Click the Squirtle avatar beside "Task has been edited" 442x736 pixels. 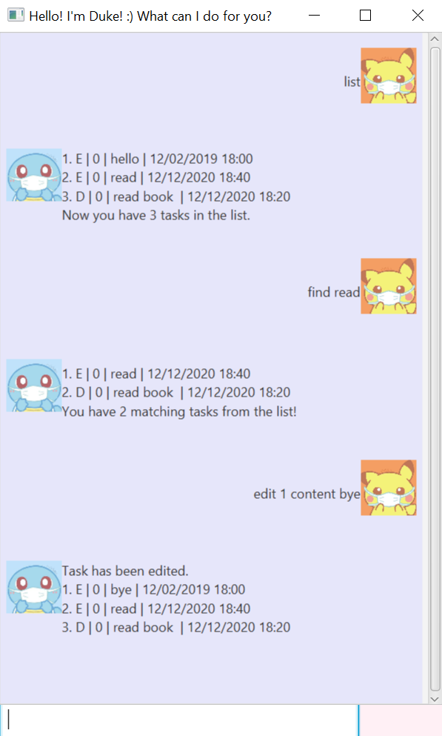click(x=34, y=587)
